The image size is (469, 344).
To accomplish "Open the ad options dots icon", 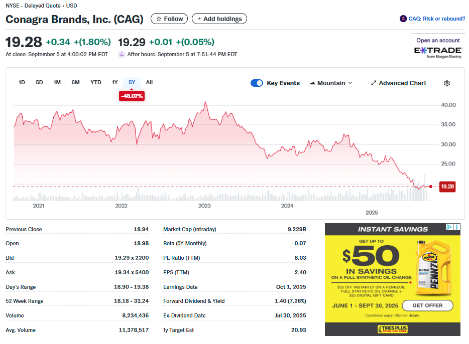I will [457, 227].
